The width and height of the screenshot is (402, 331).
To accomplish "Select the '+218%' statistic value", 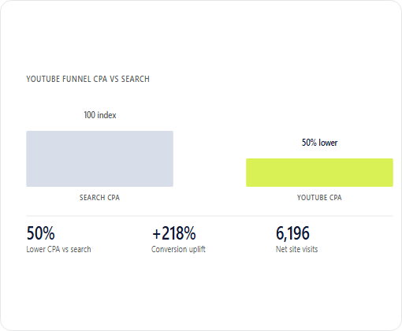I will click(174, 233).
